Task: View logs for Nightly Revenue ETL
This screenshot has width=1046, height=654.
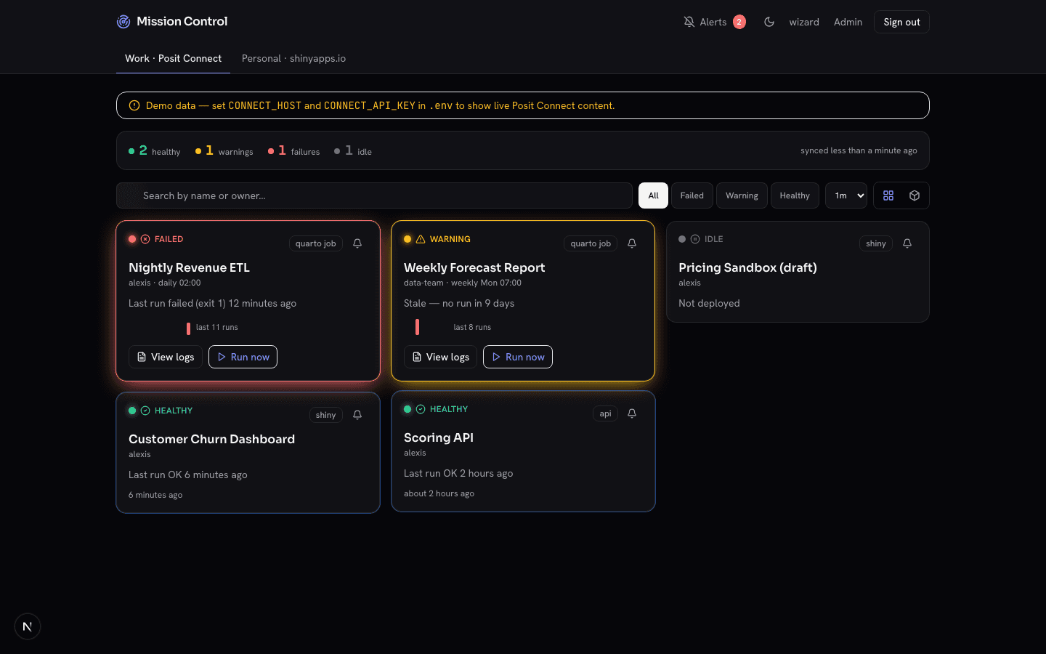Action: click(x=166, y=357)
